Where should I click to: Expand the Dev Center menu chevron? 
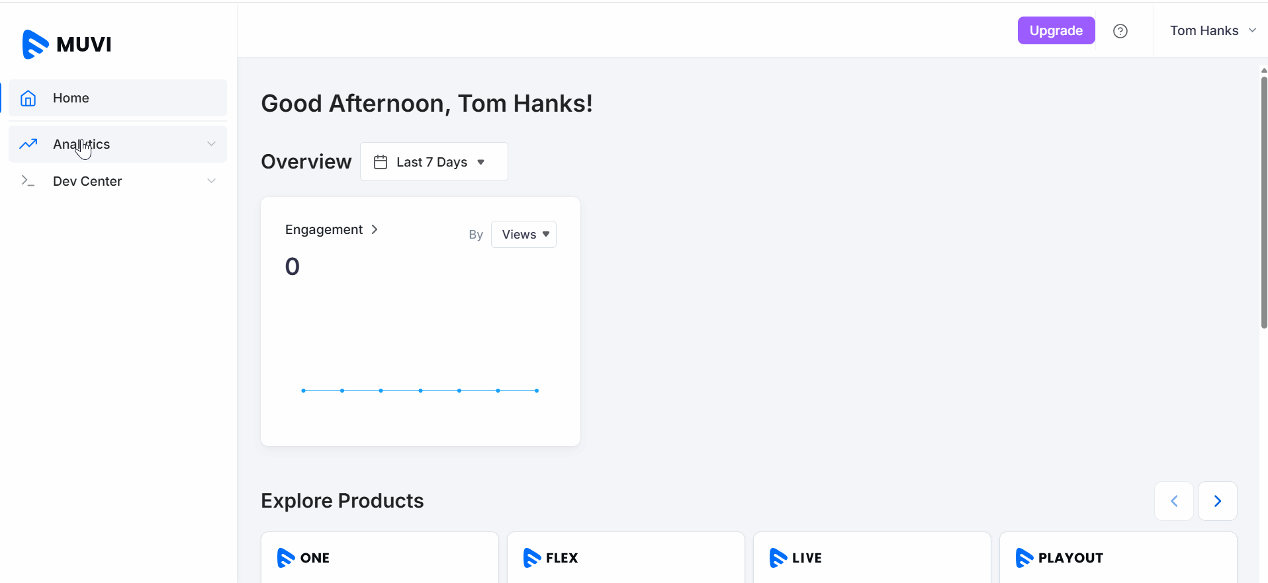tap(211, 181)
